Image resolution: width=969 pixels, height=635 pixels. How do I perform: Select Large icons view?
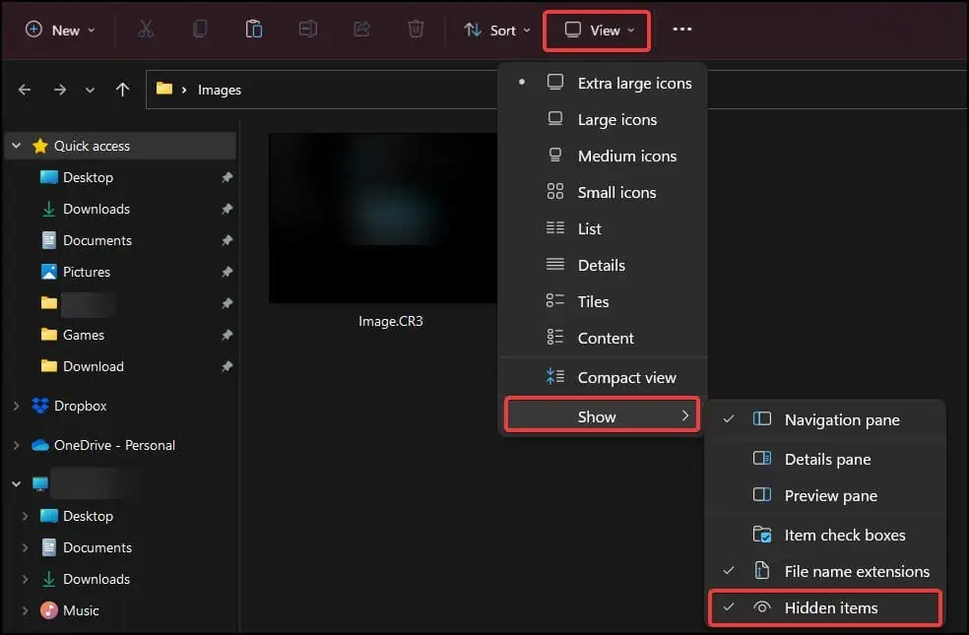tap(603, 119)
